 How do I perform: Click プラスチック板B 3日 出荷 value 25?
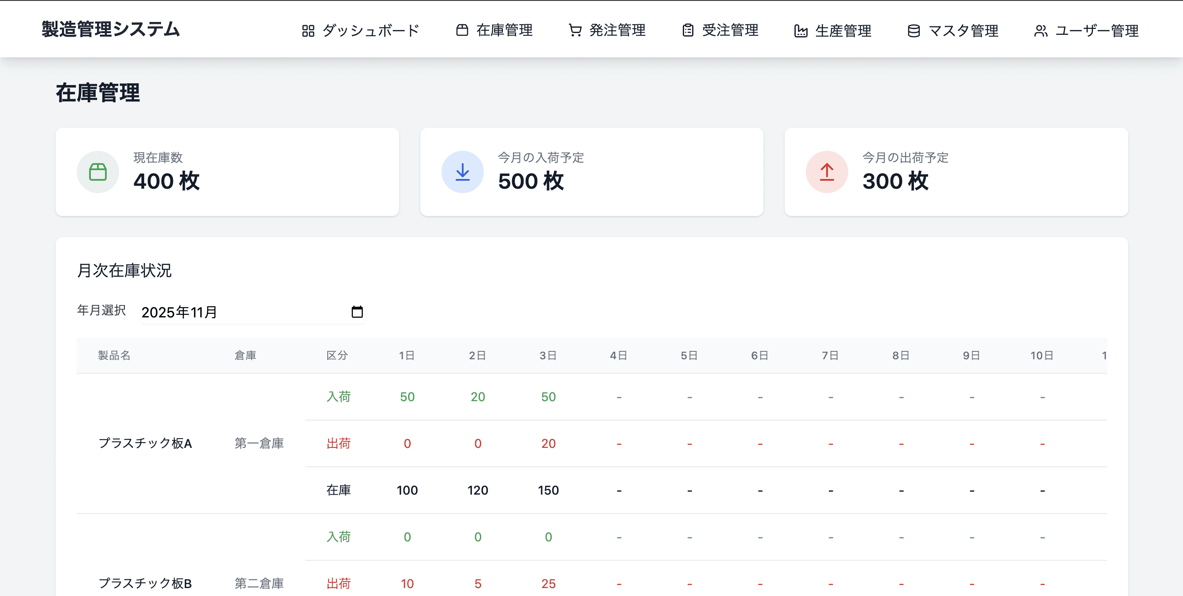coord(548,584)
